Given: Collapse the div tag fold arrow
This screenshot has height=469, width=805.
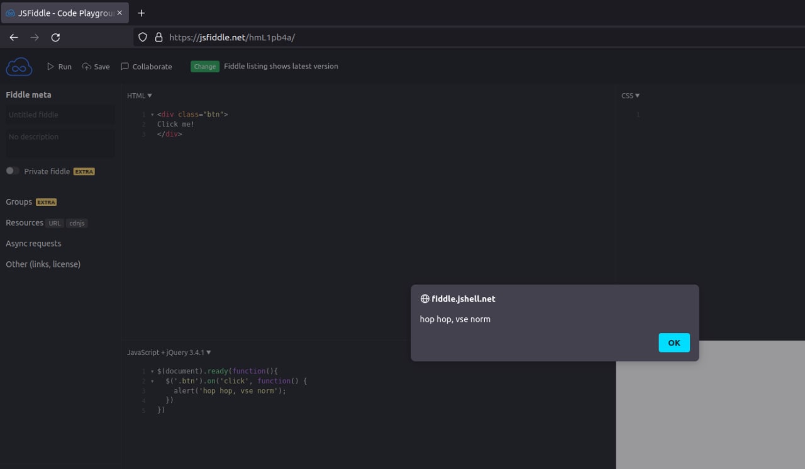Looking at the screenshot, I should 152,115.
